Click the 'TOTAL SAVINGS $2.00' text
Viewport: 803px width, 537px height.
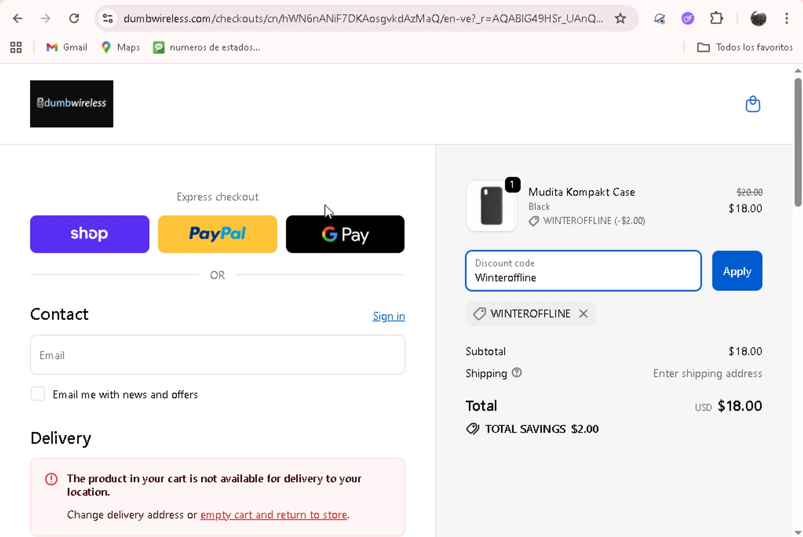point(542,429)
